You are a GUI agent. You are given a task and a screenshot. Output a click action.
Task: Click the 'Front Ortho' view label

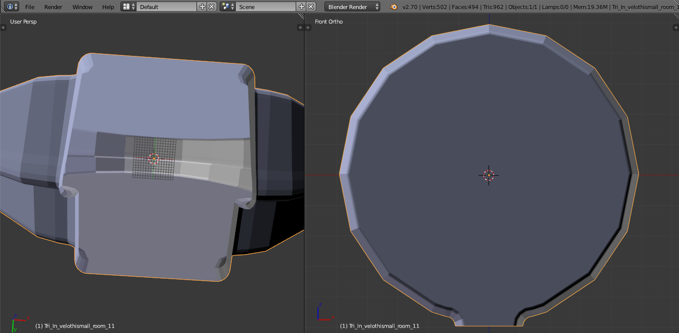(329, 22)
